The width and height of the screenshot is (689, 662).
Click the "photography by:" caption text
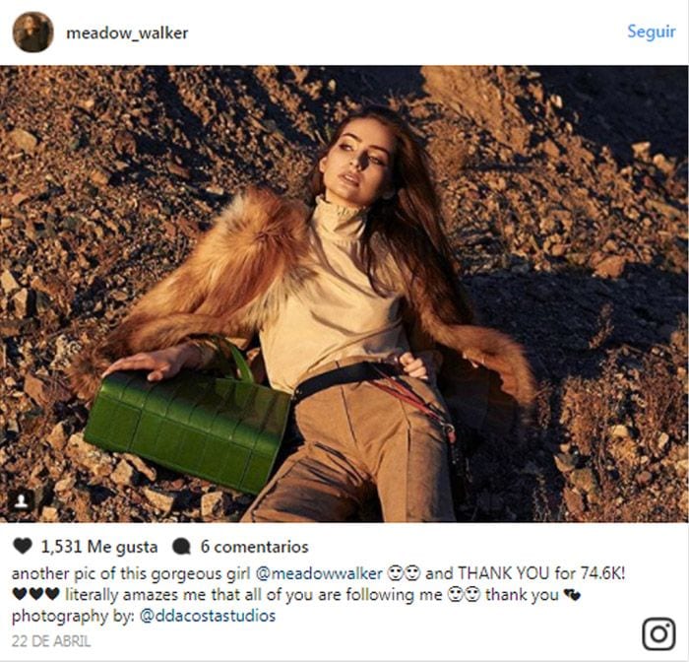click(73, 616)
